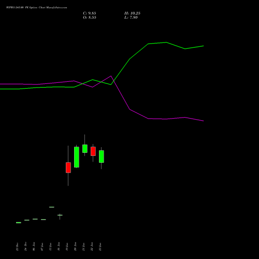Click the cross-shaped candle for 16 Jan

click(60, 215)
